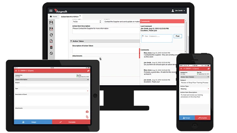Tap the back arrow on tablet header
Image resolution: width=237 pixels, height=133 pixels.
[16, 70]
